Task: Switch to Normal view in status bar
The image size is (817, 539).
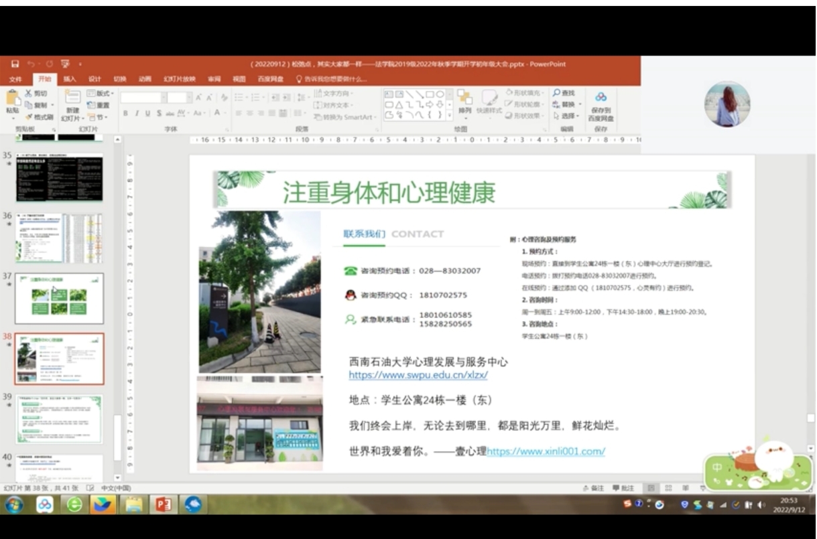Action: point(651,488)
